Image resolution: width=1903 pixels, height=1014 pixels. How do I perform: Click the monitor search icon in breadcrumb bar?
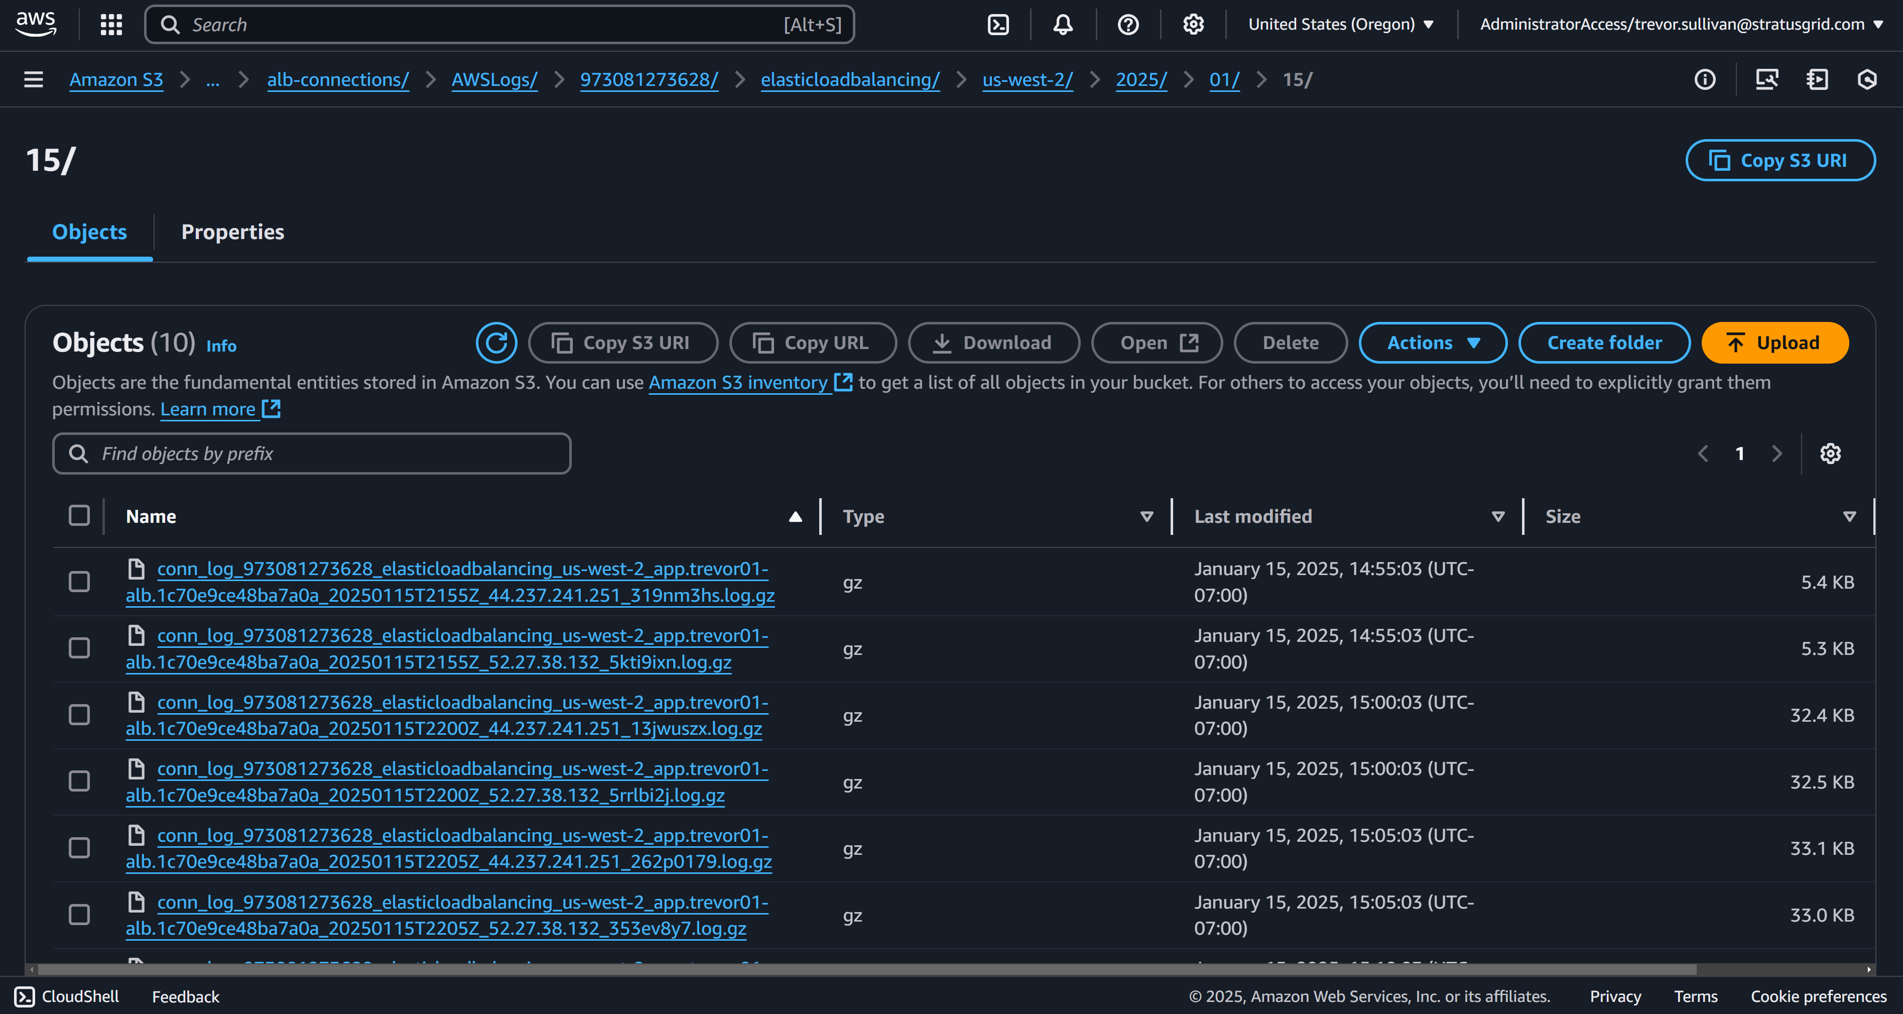1767,79
